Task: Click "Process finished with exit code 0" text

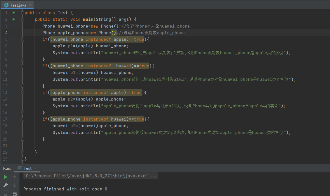Action: 65,189
